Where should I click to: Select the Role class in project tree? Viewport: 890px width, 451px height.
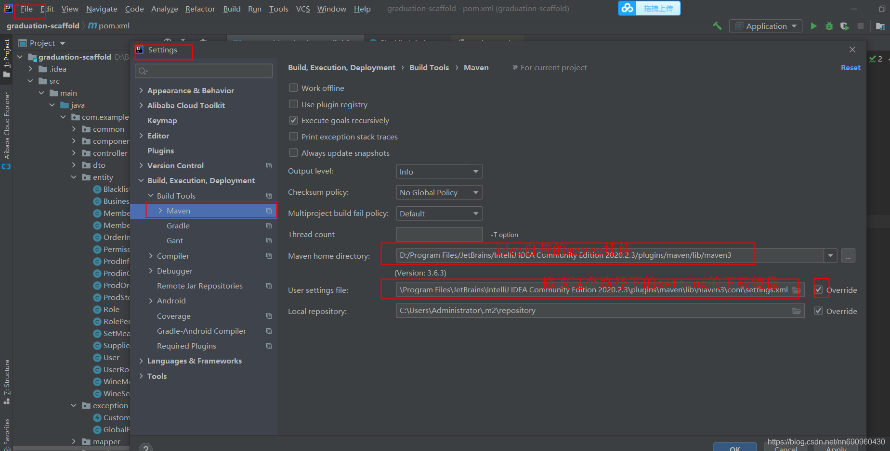click(x=111, y=309)
